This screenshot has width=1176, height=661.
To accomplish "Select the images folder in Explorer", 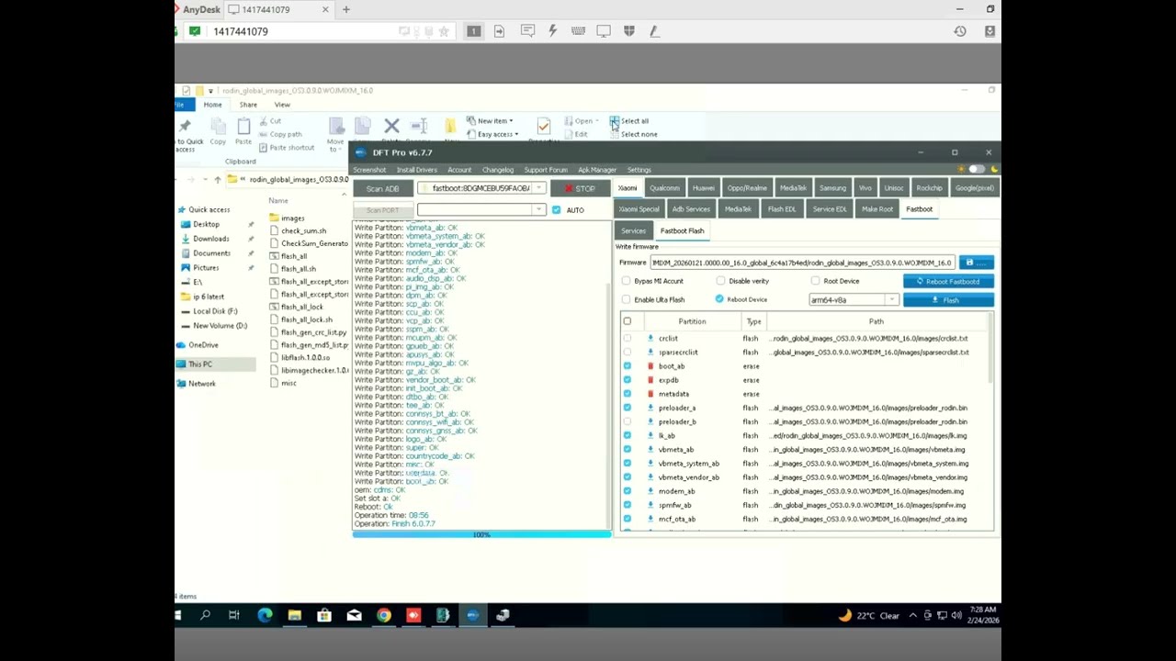I will pos(293,218).
